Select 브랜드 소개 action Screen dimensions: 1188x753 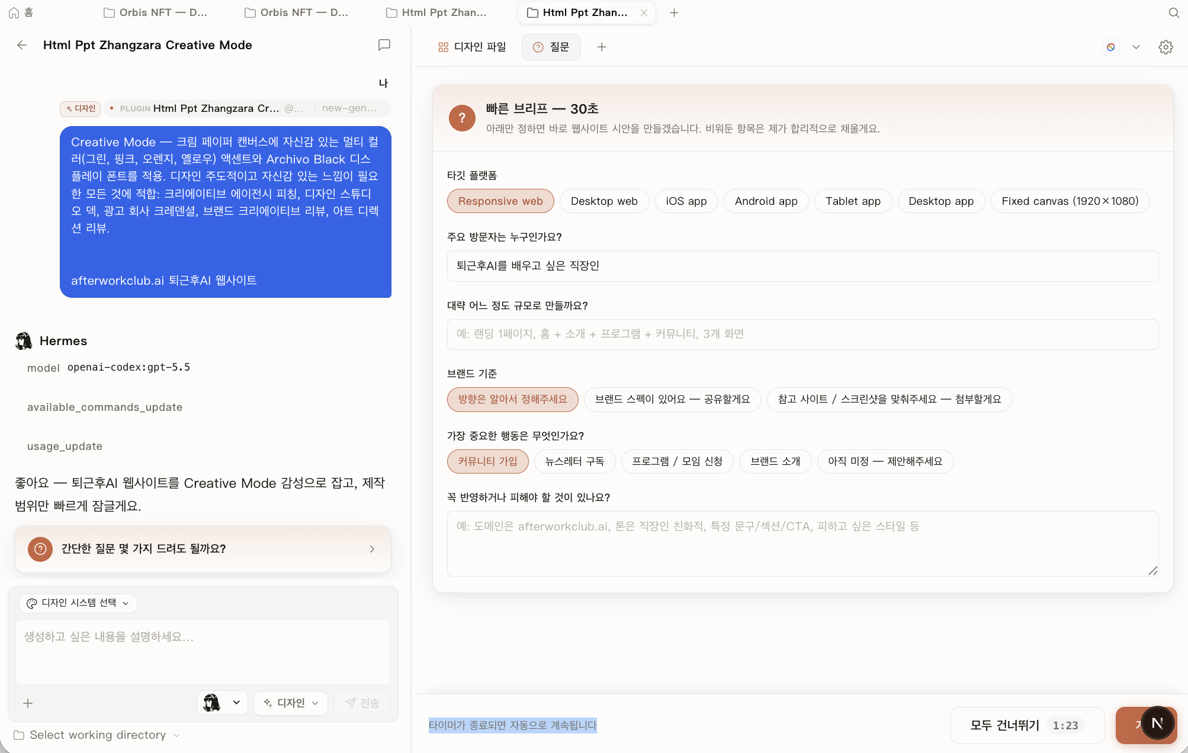pos(775,462)
